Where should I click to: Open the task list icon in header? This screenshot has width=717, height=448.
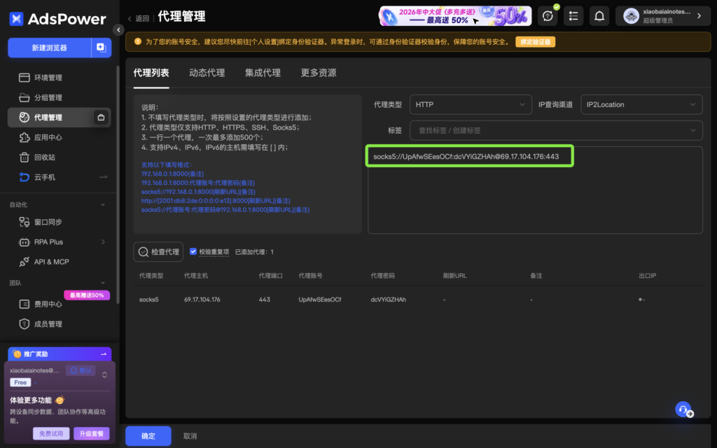point(573,17)
